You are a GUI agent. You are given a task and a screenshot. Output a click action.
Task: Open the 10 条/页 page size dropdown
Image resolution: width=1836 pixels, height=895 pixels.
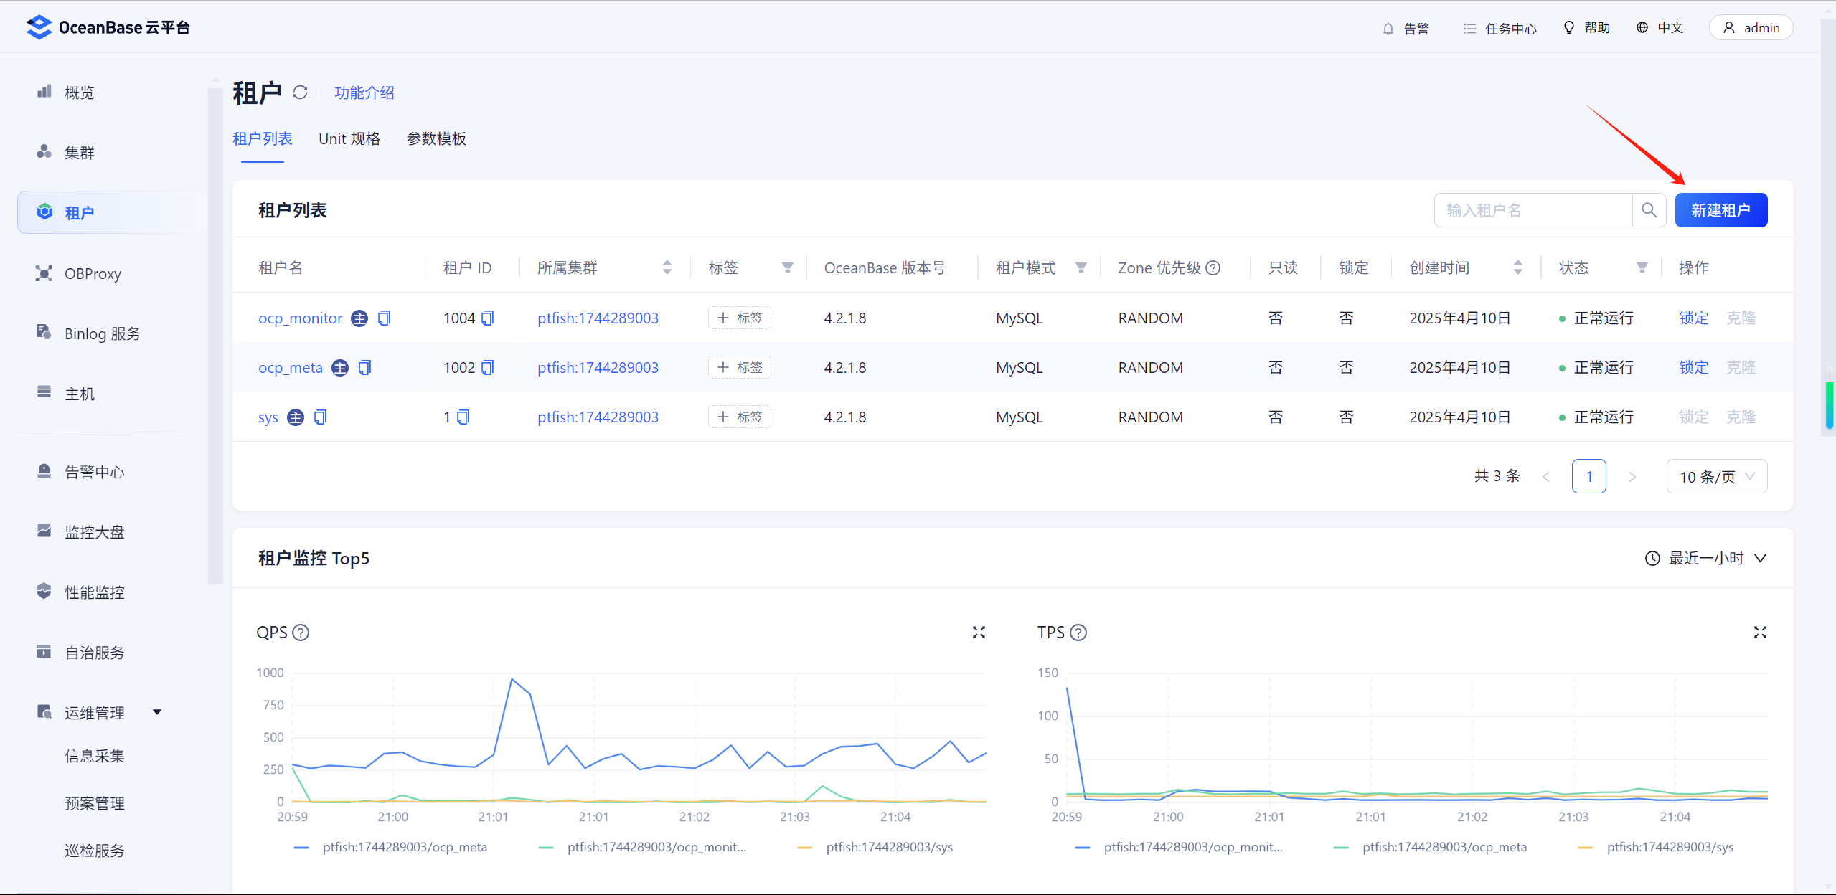coord(1716,476)
